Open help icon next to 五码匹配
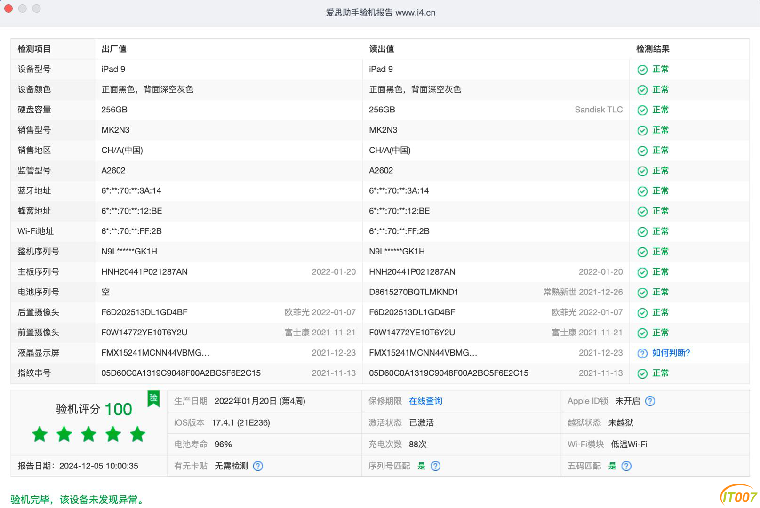The image size is (760, 508). pos(626,466)
